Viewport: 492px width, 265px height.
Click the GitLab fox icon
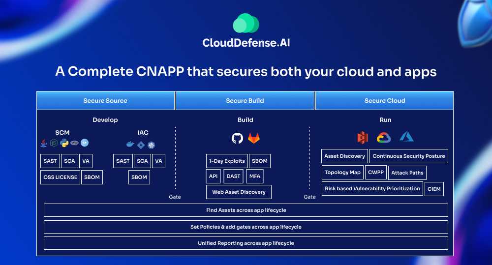[253, 138]
